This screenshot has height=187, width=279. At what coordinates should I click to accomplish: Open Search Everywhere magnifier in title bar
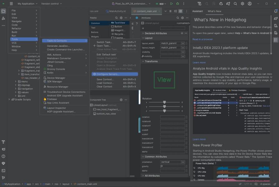235,3
